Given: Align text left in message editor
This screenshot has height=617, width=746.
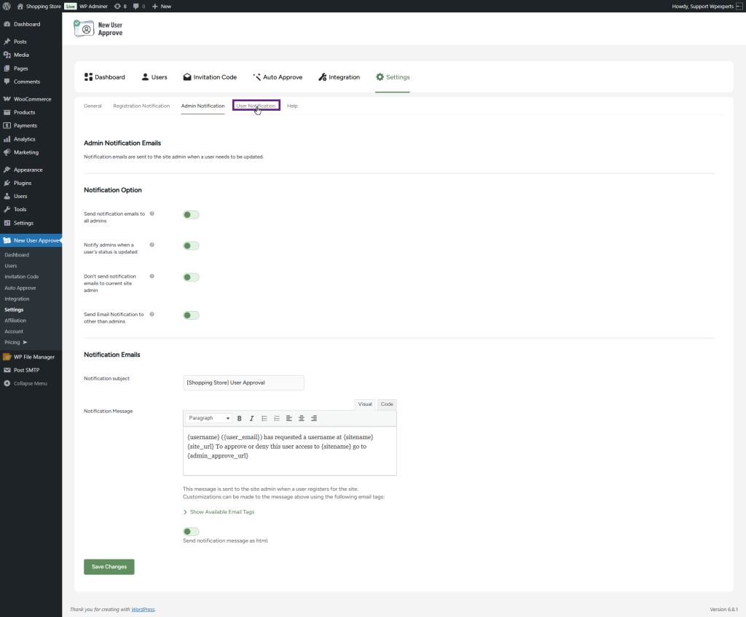Looking at the screenshot, I should point(288,419).
